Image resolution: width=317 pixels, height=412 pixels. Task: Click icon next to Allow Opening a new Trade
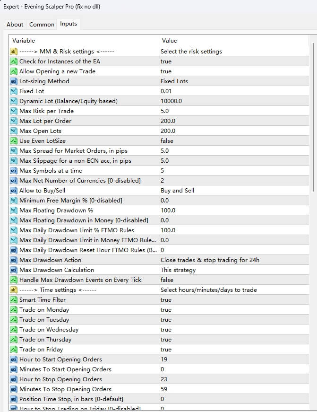coord(13,71)
